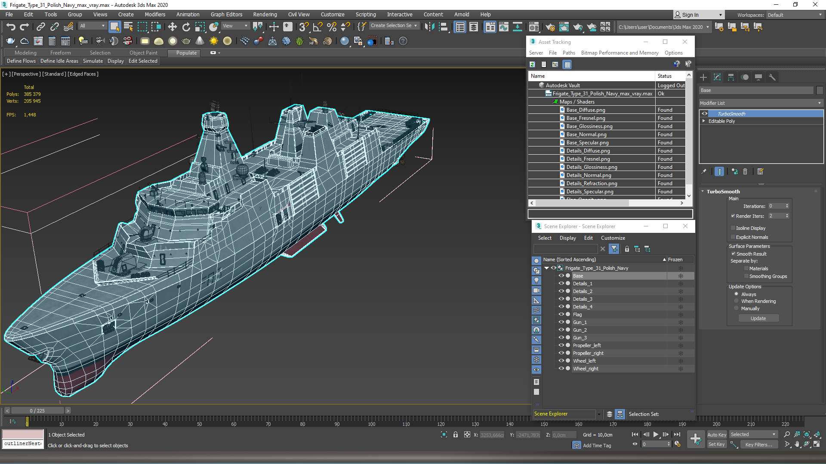Screen dimensions: 826x464
Task: Open Select by Name dialog icon
Action: click(x=128, y=27)
